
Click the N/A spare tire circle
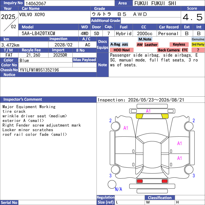click(112, 184)
